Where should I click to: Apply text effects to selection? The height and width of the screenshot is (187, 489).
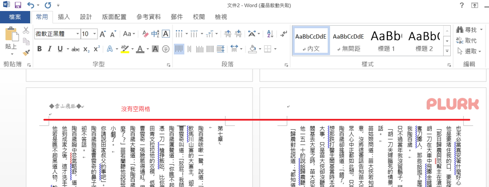click(110, 49)
